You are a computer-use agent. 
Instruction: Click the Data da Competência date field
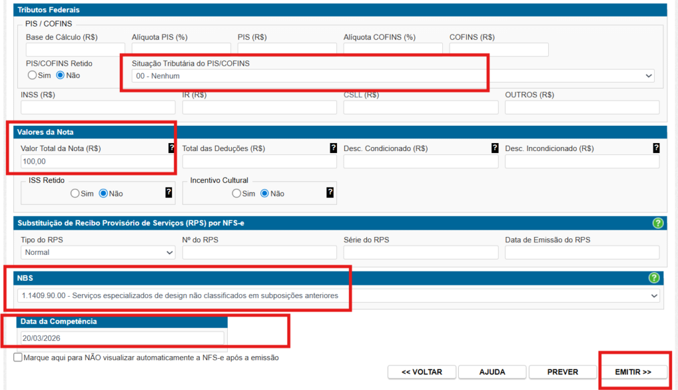pos(122,338)
